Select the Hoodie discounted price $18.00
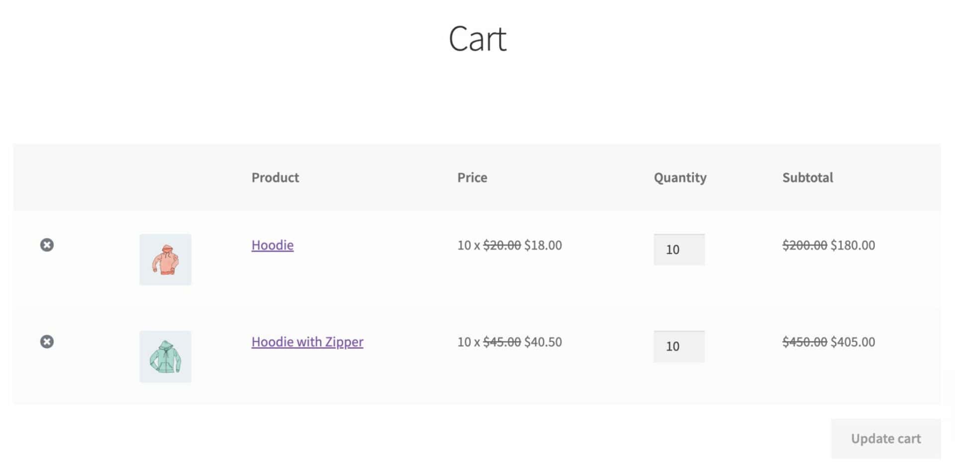The width and height of the screenshot is (955, 468). pos(543,245)
